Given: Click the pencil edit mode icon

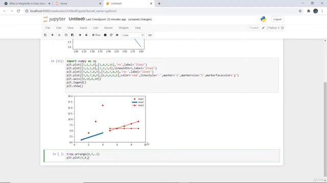Looking at the screenshot, I should click(263, 28).
